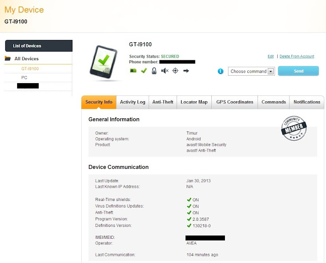Open the Choose command dropdown
This screenshot has height=263, width=326.
point(251,71)
